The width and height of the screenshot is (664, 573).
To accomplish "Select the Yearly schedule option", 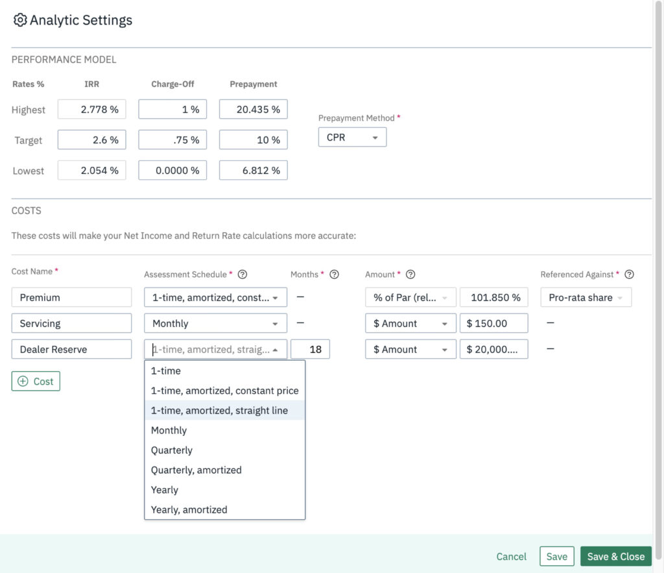I will 164,489.
